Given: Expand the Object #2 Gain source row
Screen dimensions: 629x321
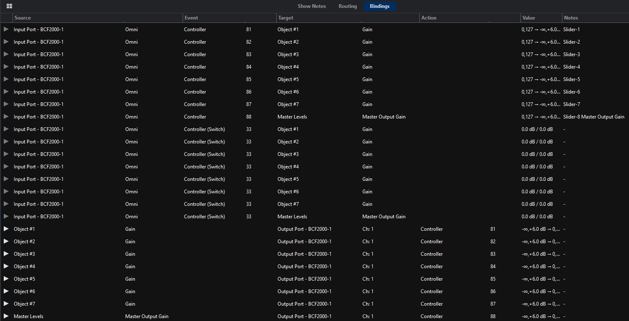Looking at the screenshot, I should [x=6, y=242].
